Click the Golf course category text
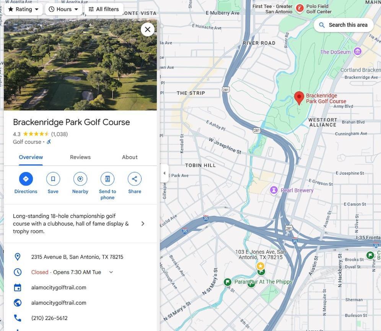This screenshot has width=381, height=331. (x=27, y=142)
